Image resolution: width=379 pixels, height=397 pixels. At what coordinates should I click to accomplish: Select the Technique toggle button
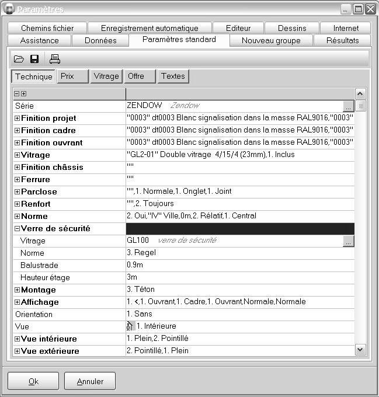(x=33, y=76)
